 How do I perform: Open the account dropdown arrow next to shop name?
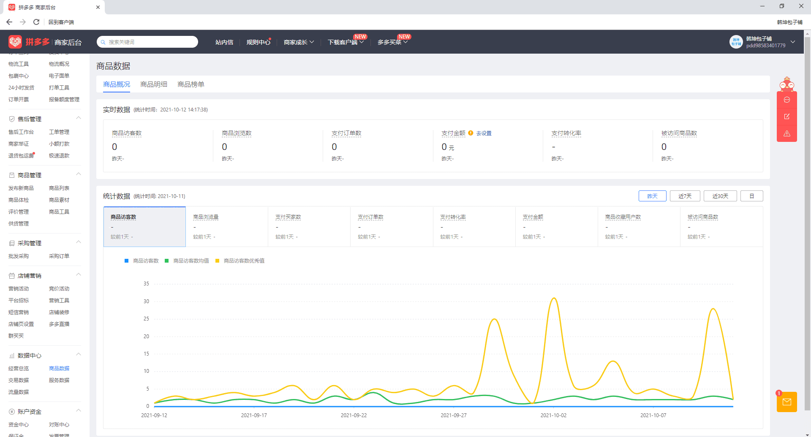tap(793, 42)
